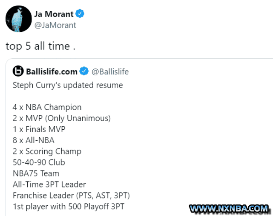This screenshot has height=216, width=273.
Task: Click the Ballislife logo icon
Action: (x=18, y=71)
